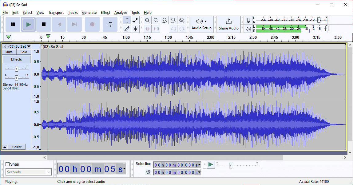Skip to end of the track
The image size is (353, 185).
tap(74, 24)
